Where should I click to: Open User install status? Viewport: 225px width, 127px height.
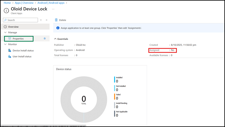22,57
